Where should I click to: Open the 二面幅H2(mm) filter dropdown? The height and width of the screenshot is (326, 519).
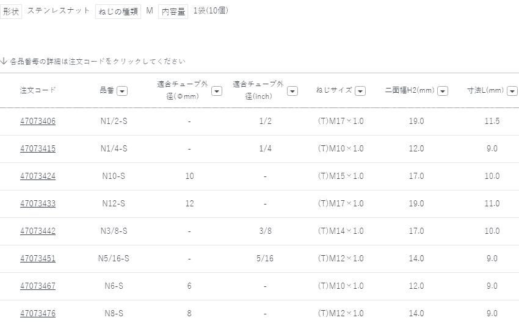443,91
